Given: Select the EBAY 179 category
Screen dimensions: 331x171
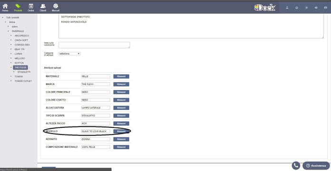Looking at the screenshot, I should tap(19, 49).
